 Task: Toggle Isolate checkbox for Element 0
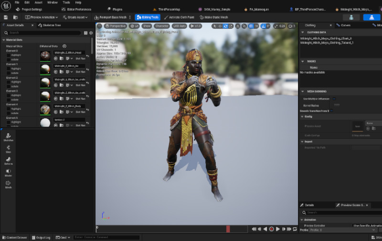coord(8,60)
